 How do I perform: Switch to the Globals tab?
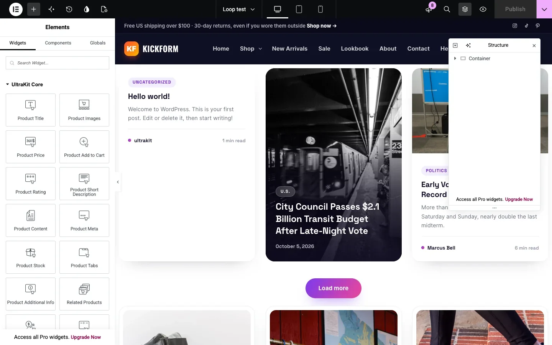(98, 43)
